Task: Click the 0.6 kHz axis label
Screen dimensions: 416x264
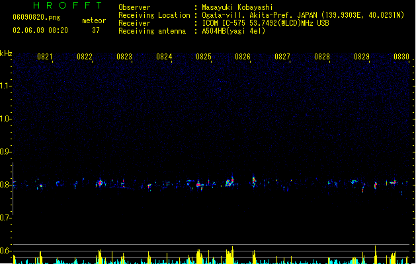Action: [5, 251]
